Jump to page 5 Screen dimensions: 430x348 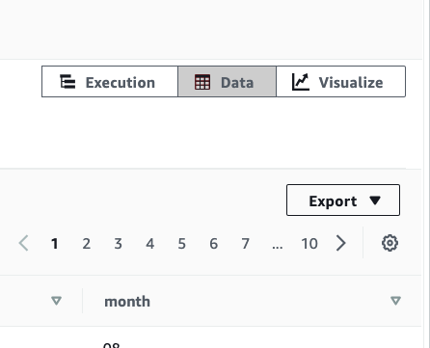point(181,244)
